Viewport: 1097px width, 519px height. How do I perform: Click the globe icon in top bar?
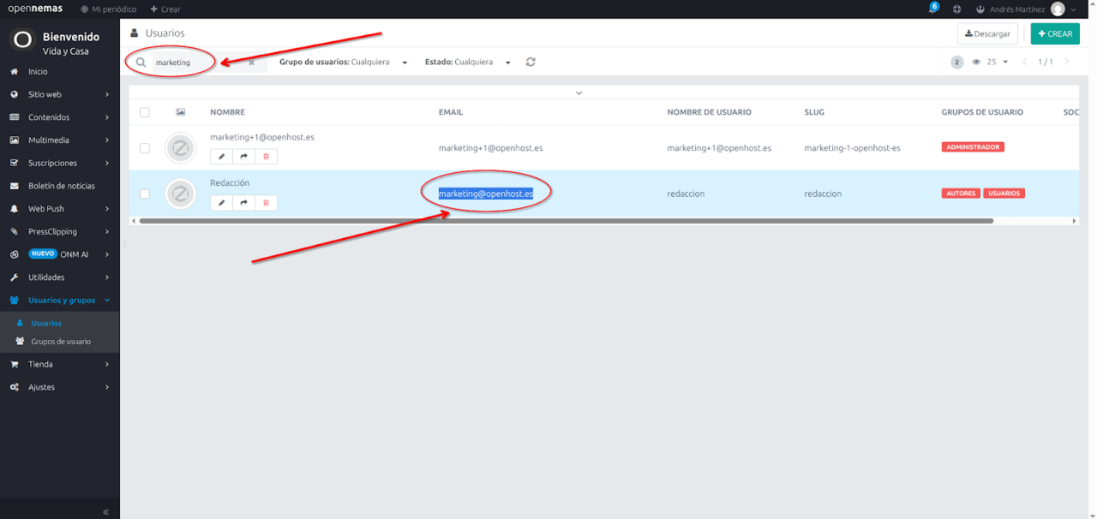pos(956,9)
